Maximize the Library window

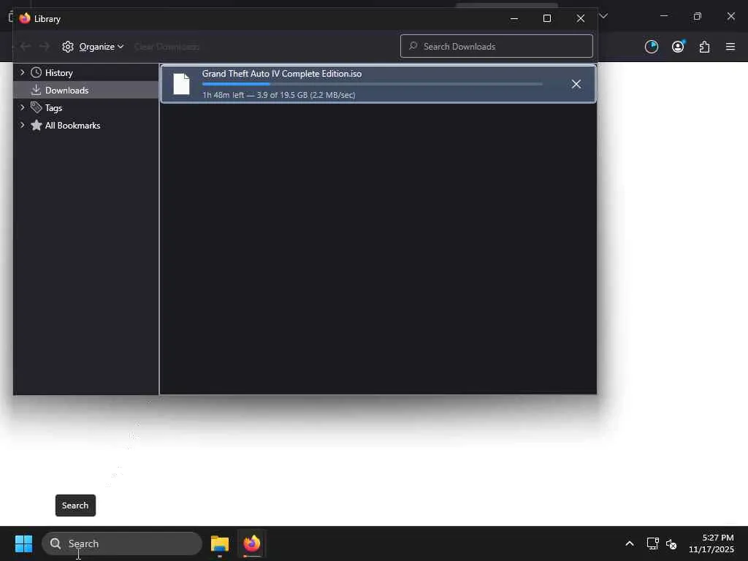point(547,18)
